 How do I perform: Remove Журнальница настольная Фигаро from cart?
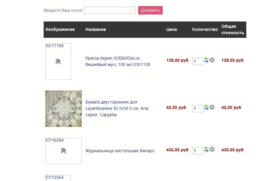pos(212,149)
